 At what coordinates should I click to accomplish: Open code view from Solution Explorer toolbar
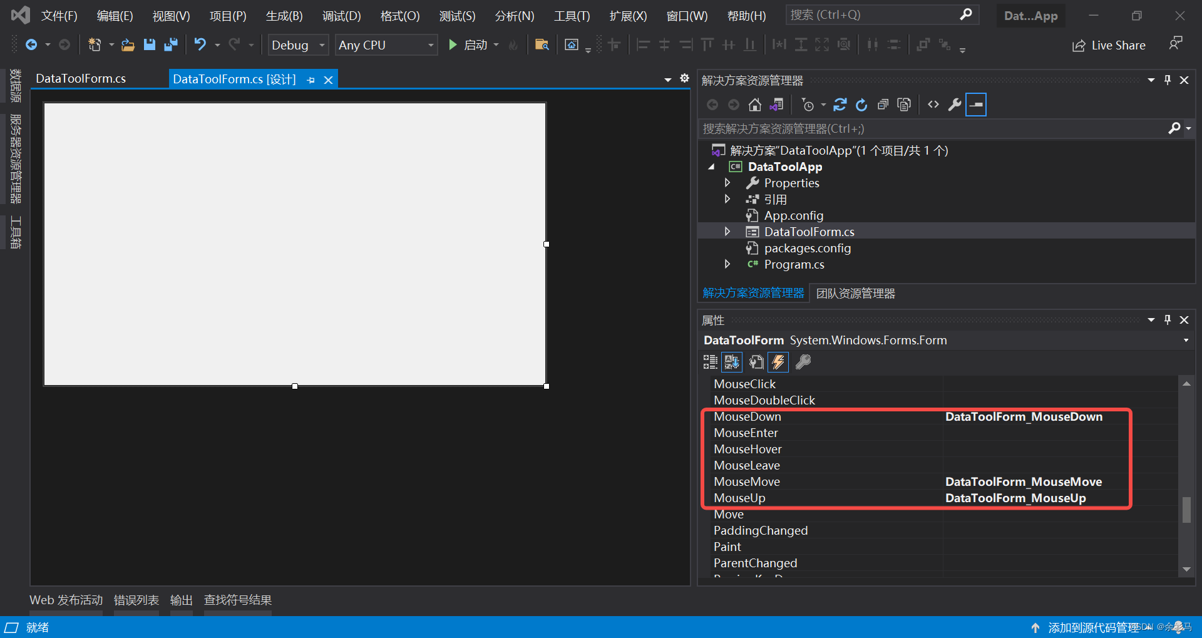click(932, 105)
